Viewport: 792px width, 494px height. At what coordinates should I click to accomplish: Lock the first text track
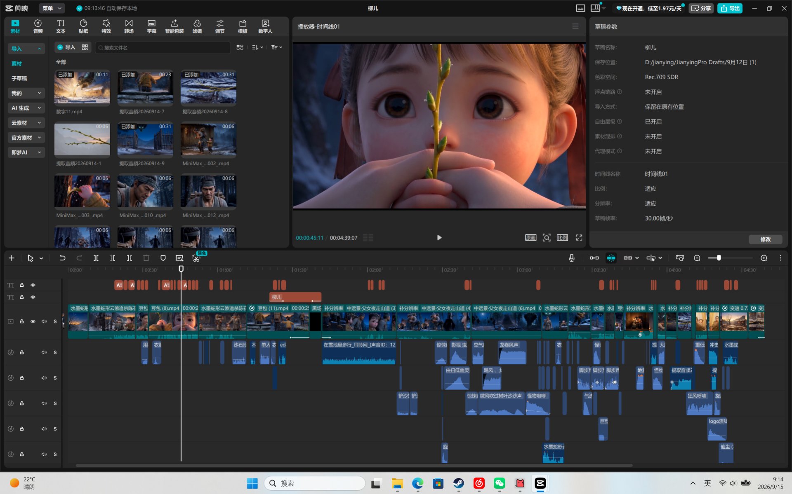pos(22,285)
